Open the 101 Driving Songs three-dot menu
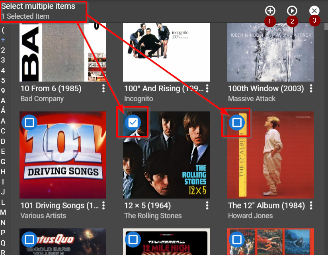Screen dimensions: 328x255 coord(103,206)
